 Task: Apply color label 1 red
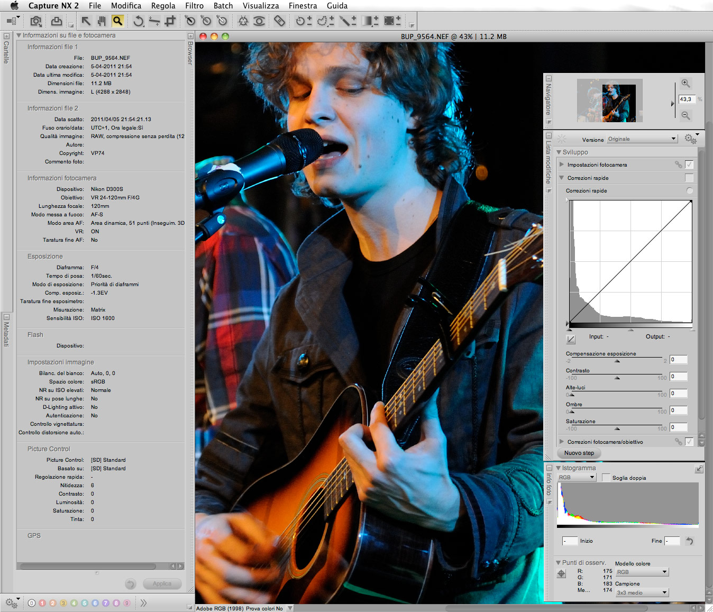[x=42, y=603]
